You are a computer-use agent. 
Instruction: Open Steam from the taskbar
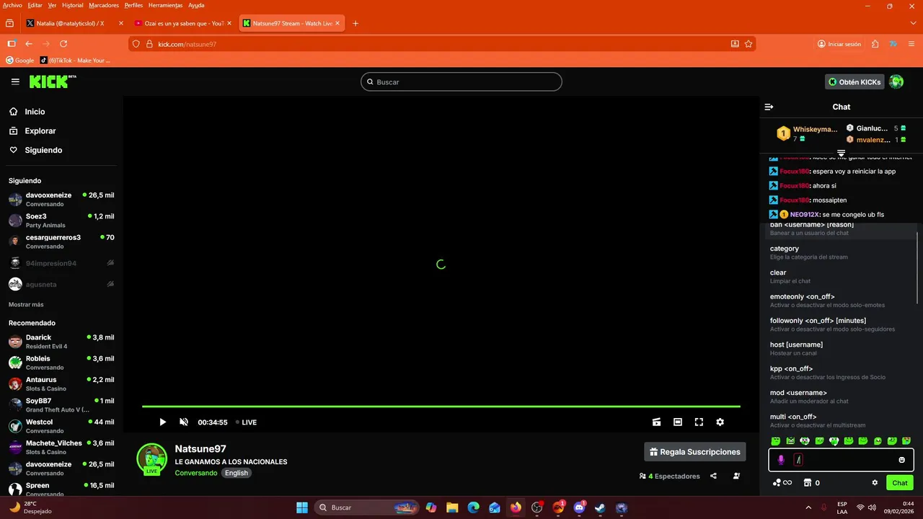click(600, 507)
